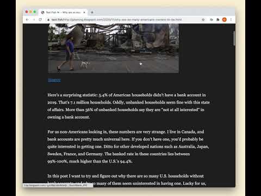Follow the Source link under the image

click(54, 80)
